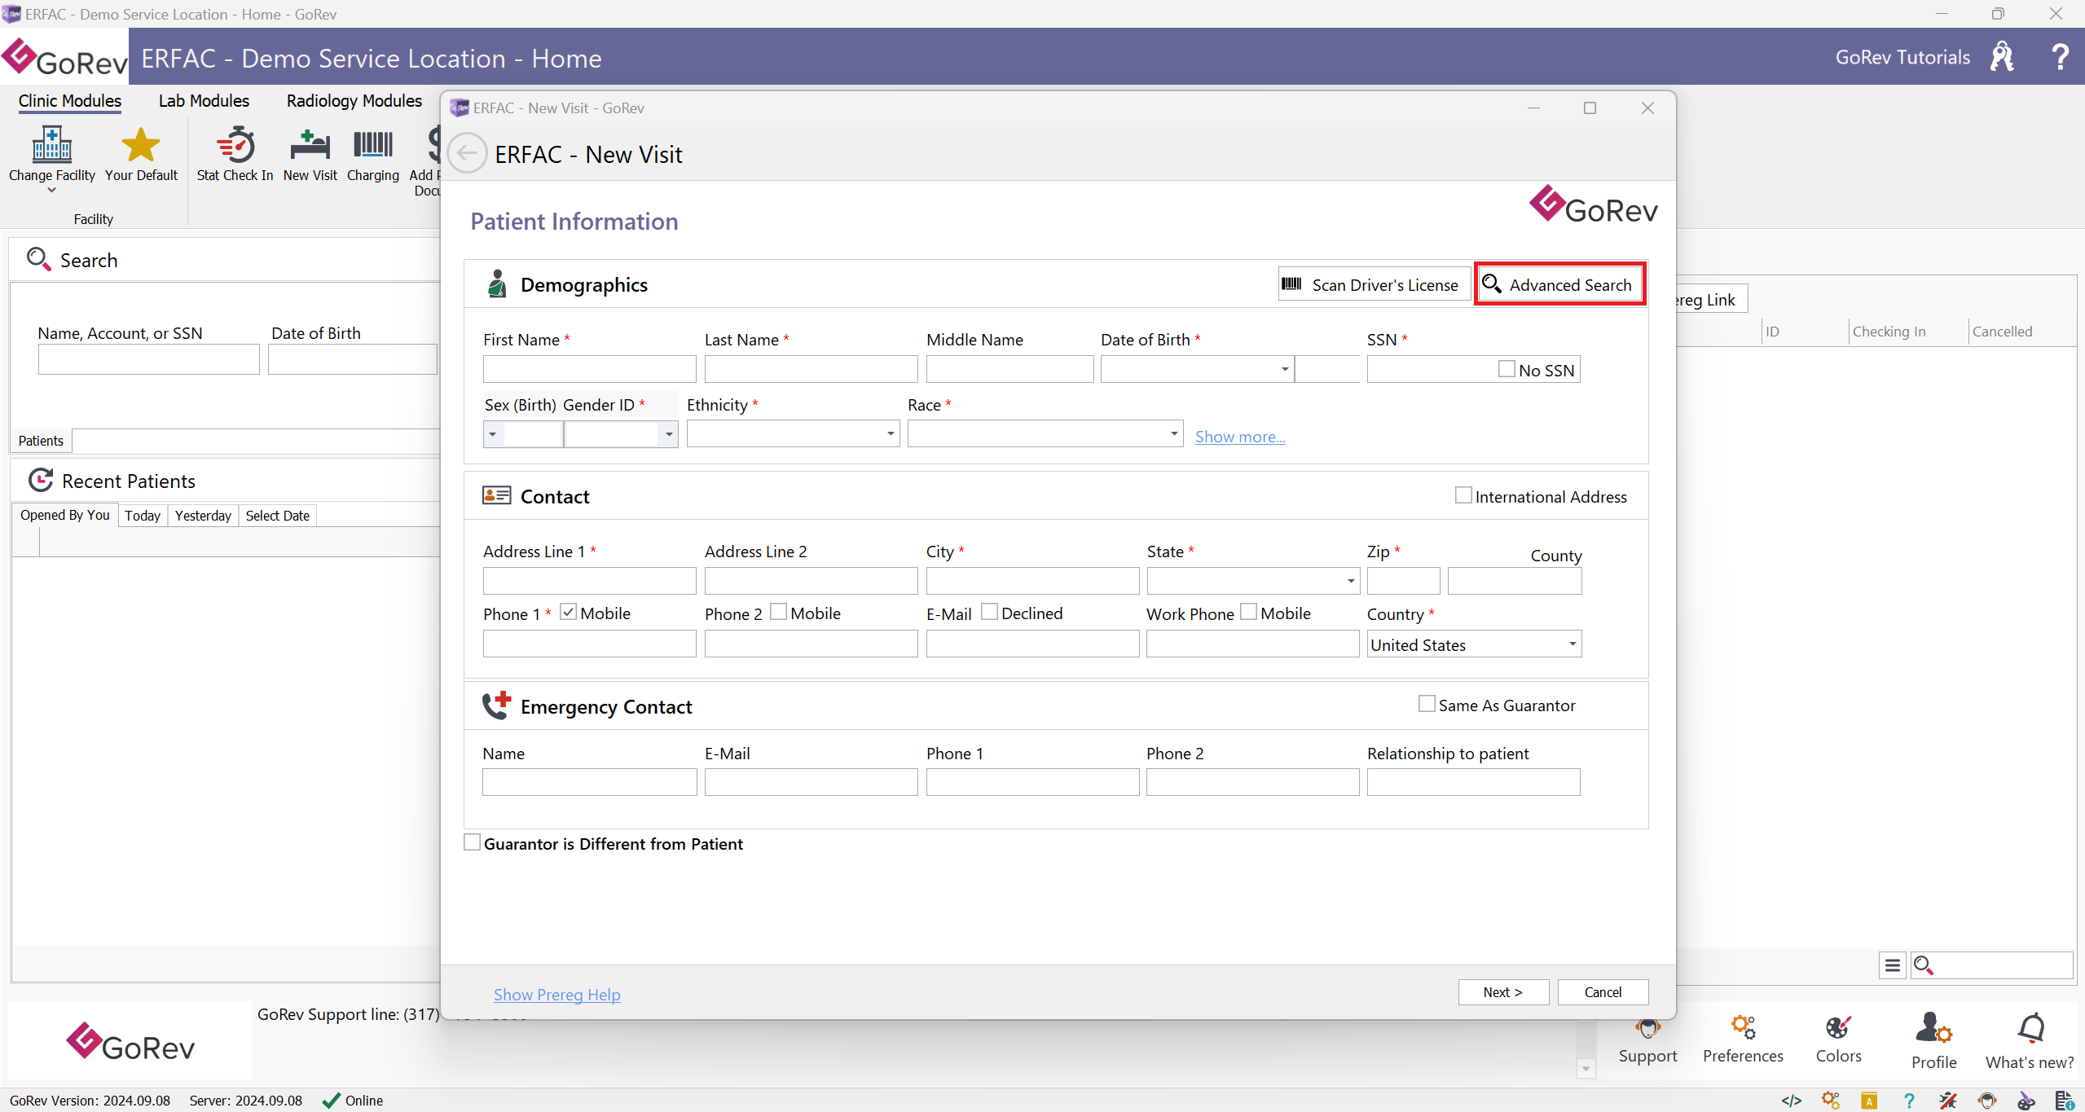Click Scan Driver's License button
Image resolution: width=2085 pixels, height=1112 pixels.
tap(1374, 284)
